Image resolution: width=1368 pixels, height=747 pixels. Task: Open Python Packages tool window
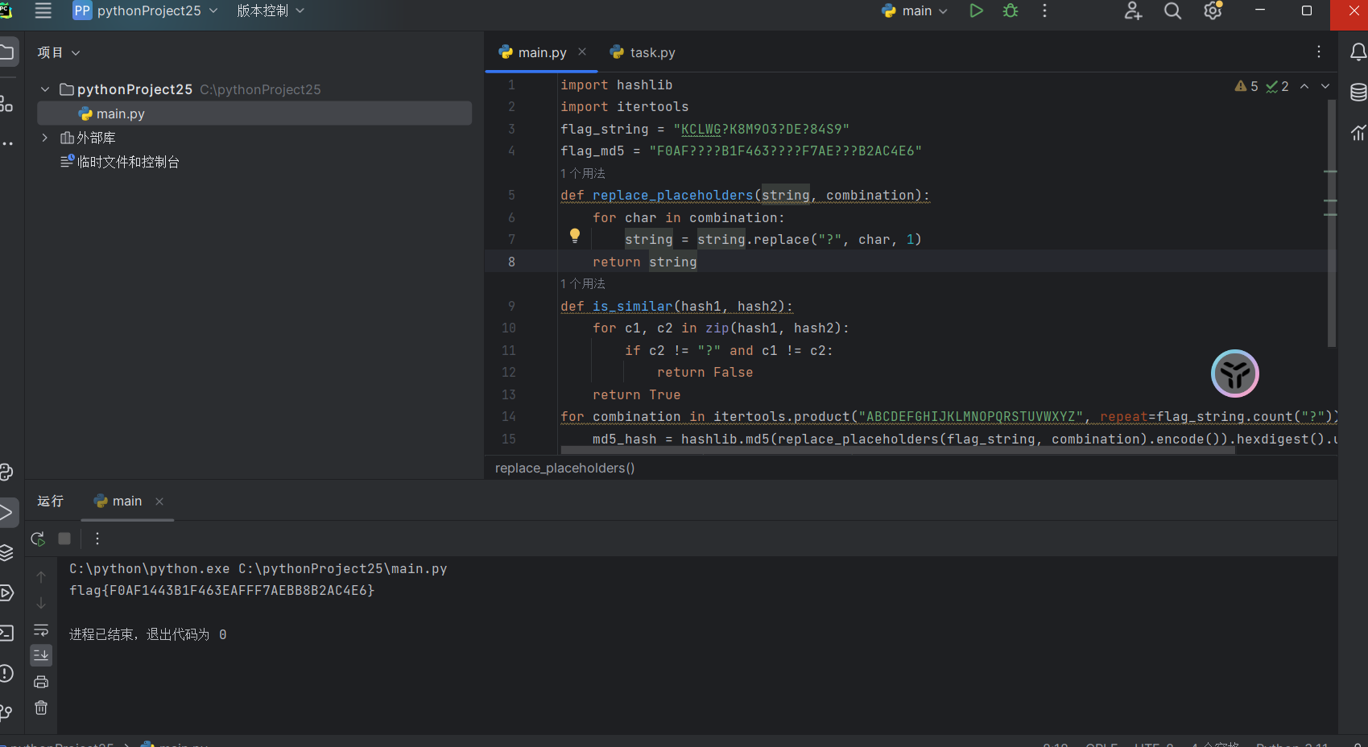pyautogui.click(x=6, y=473)
